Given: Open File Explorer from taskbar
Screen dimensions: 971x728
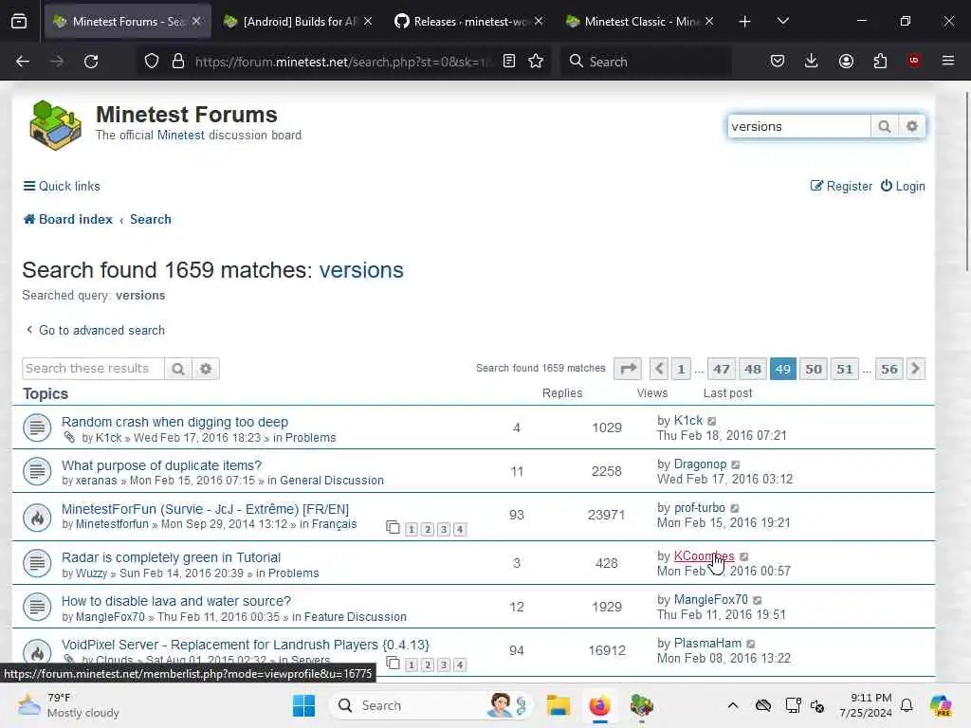Looking at the screenshot, I should click(x=558, y=705).
